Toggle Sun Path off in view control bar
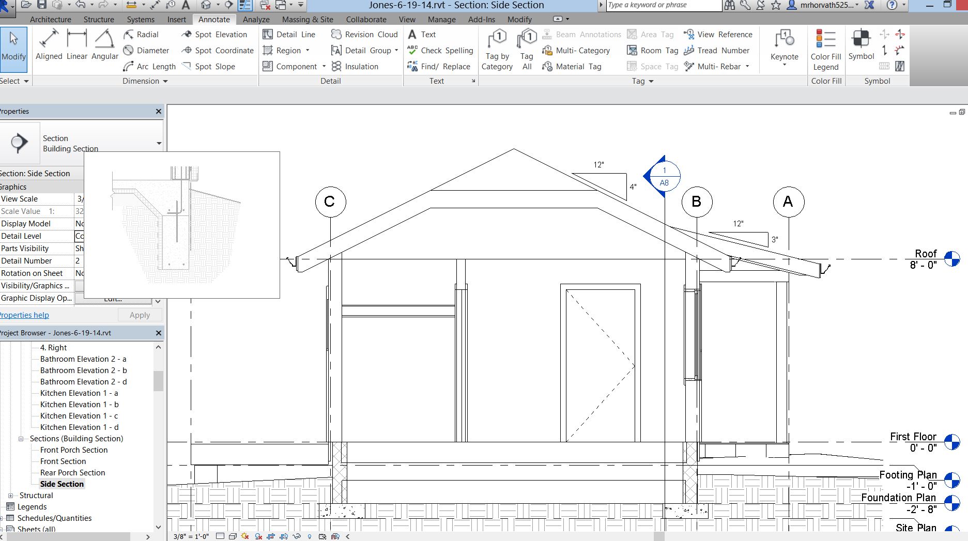Screen dimensions: 968x541 245,536
